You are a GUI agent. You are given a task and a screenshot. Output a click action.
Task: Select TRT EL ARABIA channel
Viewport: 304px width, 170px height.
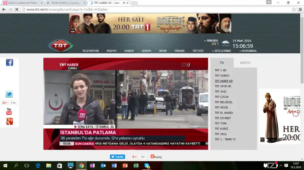point(223,113)
